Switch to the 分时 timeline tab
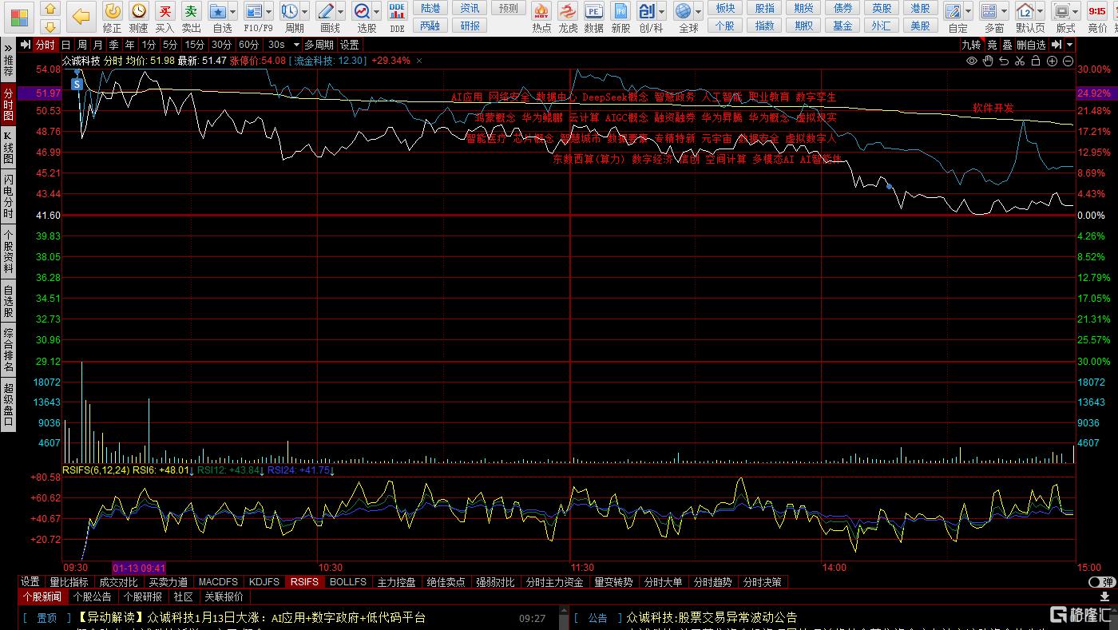1118x630 pixels. pos(45,45)
